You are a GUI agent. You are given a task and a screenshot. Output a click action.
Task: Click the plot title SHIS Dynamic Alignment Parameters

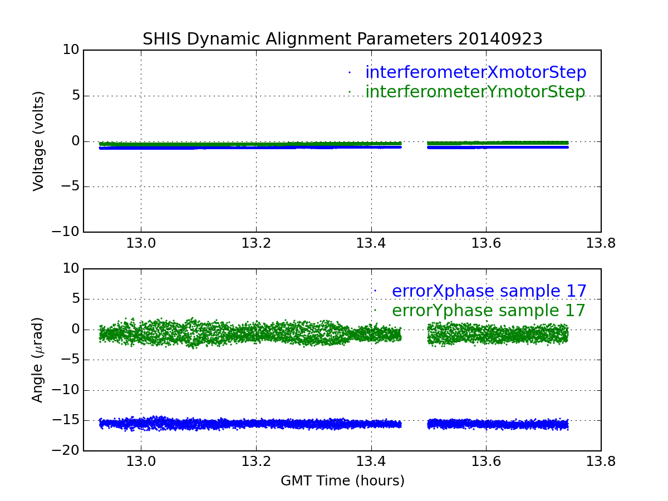click(342, 39)
